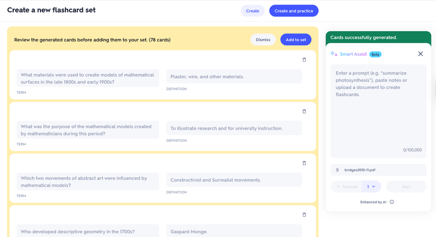Image resolution: width=436 pixels, height=237 pixels.
Task: Edit the definition 'Gaspard Monge.'
Action: tap(234, 231)
